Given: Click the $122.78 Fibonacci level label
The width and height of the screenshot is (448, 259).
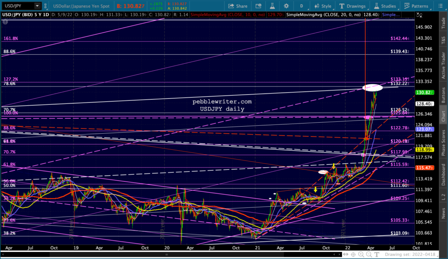Looking at the screenshot, I should click(400, 128).
